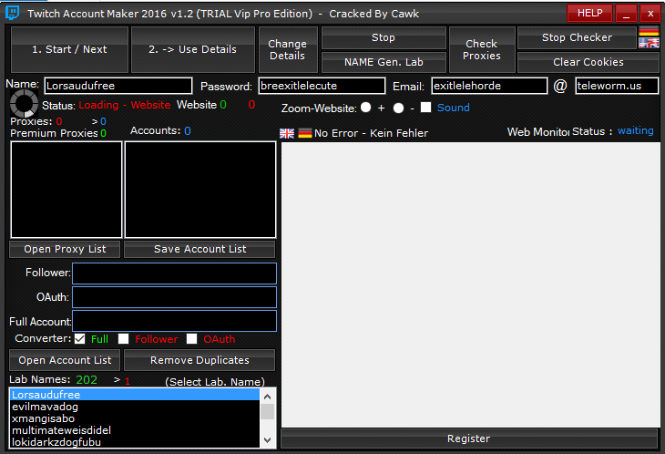
Task: Click the No Error - Kein Fehler text
Action: click(x=371, y=133)
